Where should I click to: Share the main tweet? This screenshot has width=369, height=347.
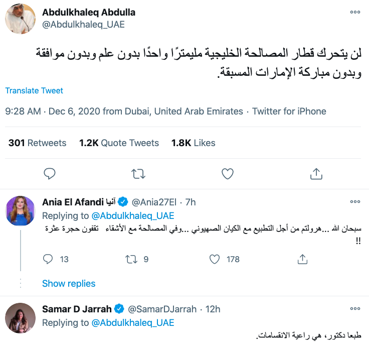[316, 174]
